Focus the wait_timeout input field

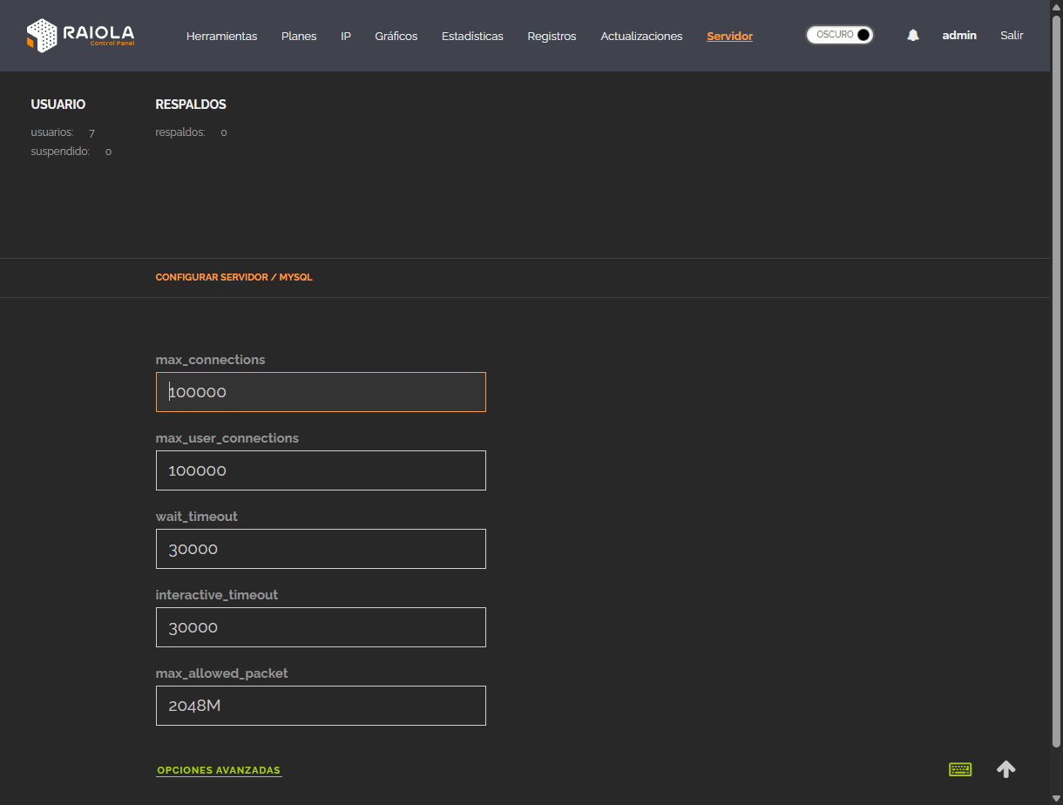(321, 549)
